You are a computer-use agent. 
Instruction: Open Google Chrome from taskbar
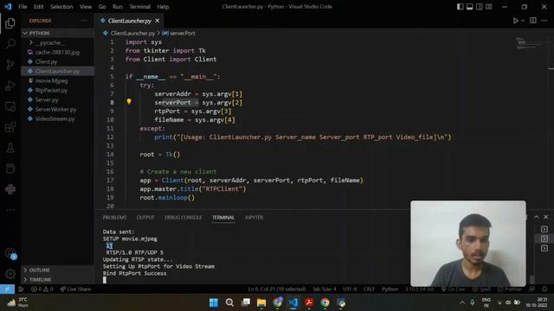(325, 302)
